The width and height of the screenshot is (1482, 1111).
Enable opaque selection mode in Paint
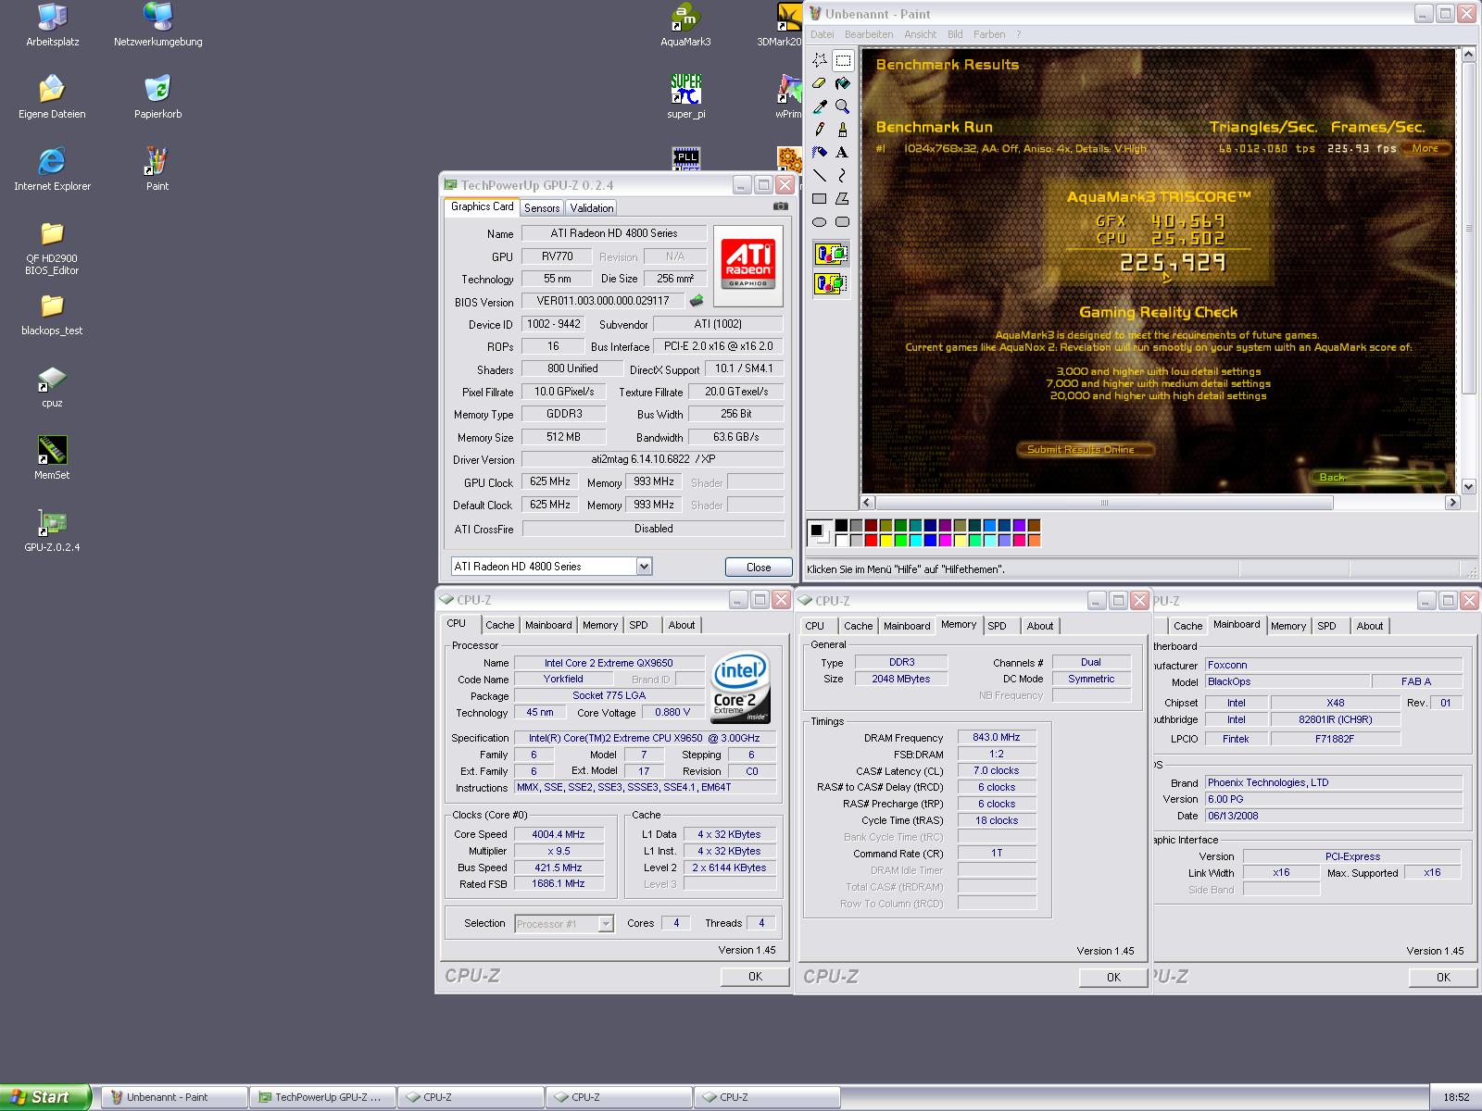click(x=830, y=254)
